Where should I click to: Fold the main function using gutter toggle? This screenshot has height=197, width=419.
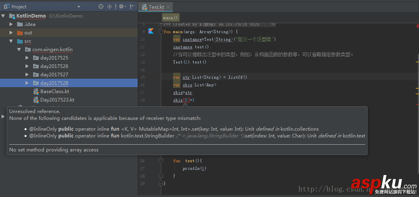(160, 32)
